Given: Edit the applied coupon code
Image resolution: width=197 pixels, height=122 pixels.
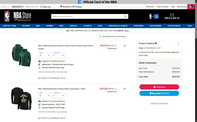Looking at the screenshot, I should 159,48.
